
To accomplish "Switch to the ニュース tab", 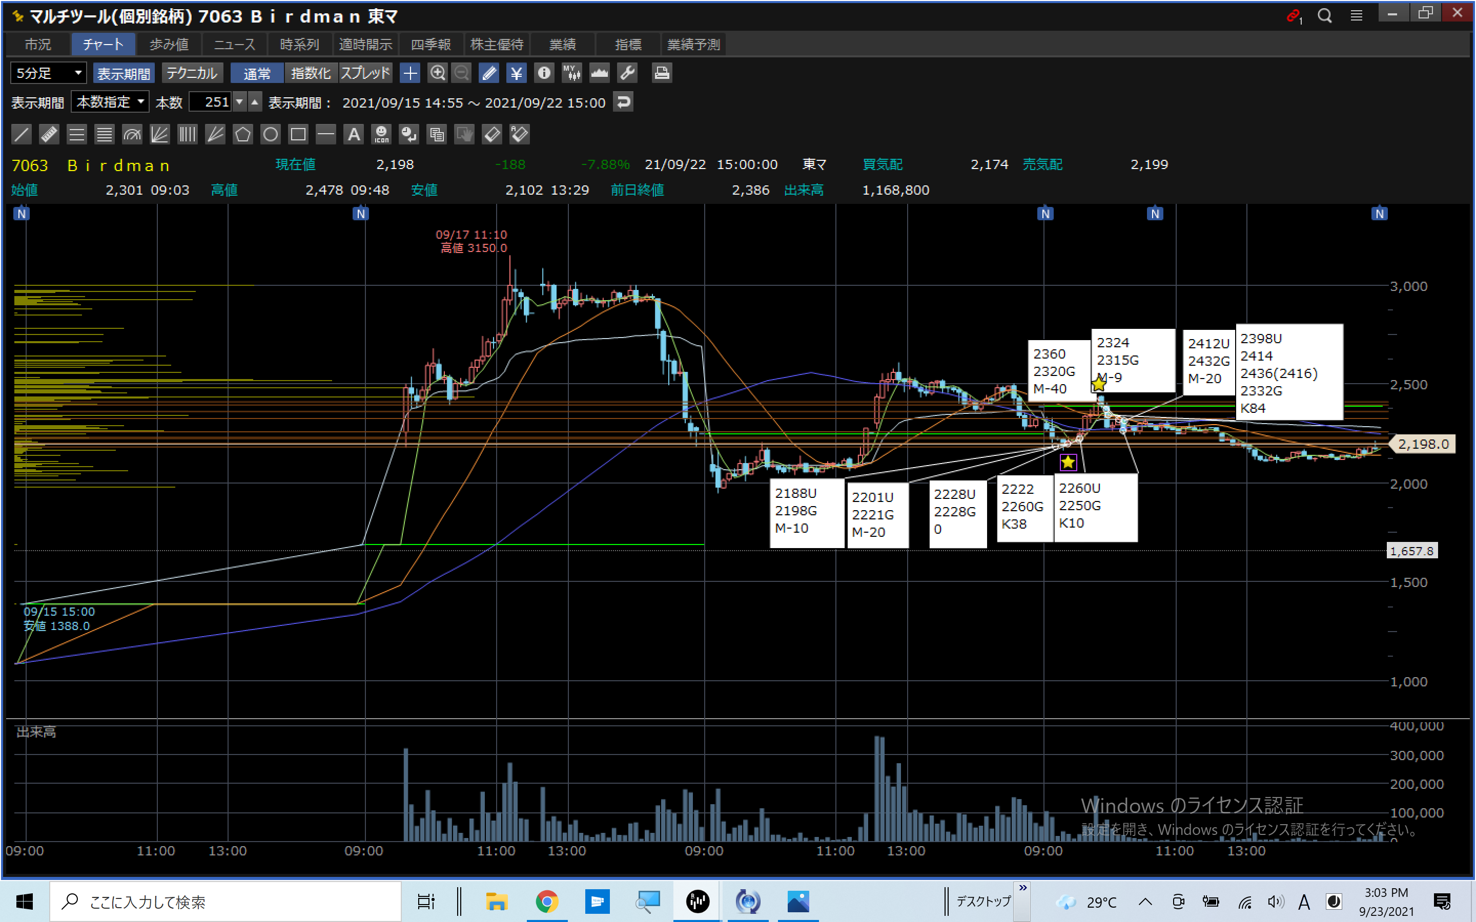I will click(235, 45).
